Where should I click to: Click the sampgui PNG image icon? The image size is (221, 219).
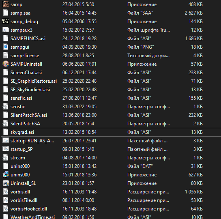pos(6,47)
